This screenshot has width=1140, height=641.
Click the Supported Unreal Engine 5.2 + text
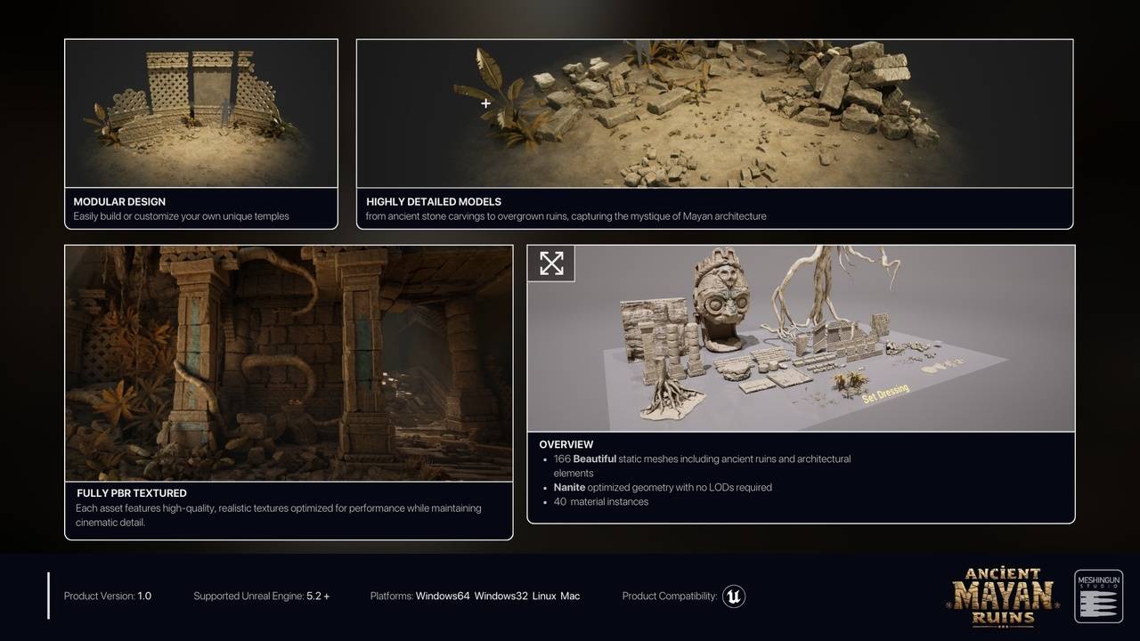coord(261,596)
